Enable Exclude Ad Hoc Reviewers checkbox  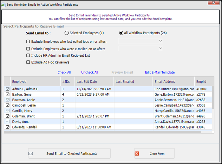[x=28, y=62]
